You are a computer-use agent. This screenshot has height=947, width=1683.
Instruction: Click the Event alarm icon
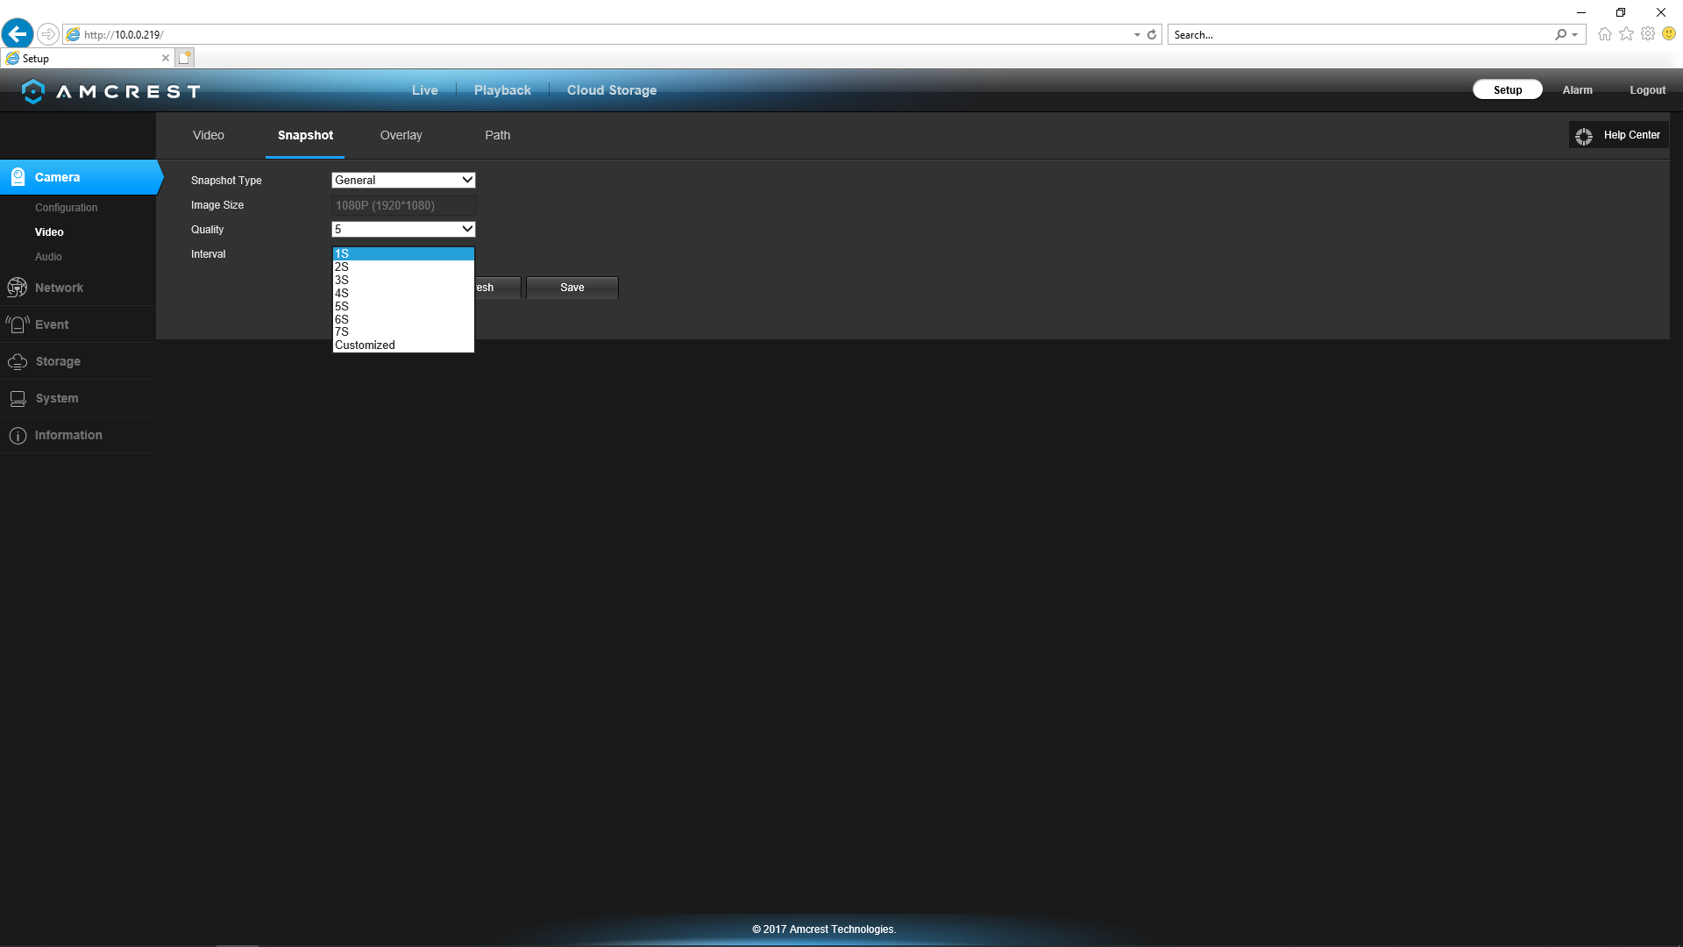(17, 324)
